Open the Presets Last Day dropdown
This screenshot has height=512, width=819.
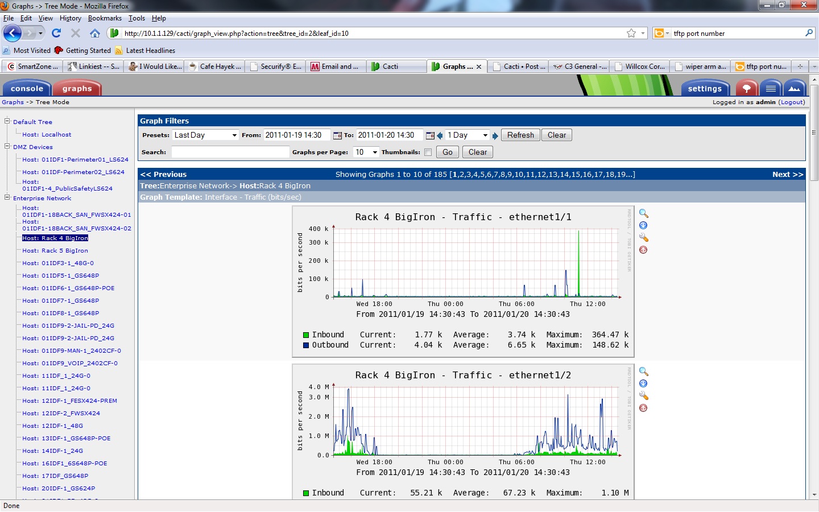click(205, 135)
